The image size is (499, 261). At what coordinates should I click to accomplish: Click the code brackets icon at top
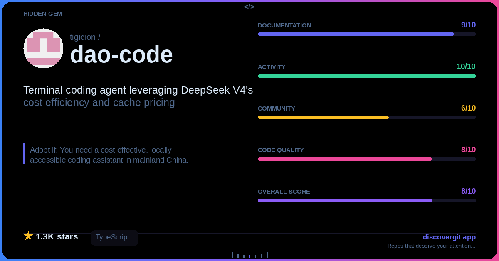coord(249,7)
